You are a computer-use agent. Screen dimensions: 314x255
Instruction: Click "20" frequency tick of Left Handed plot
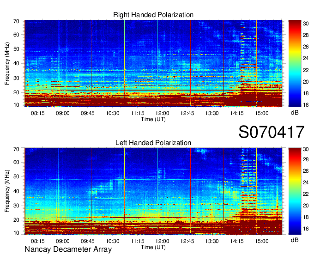[x=16, y=220]
